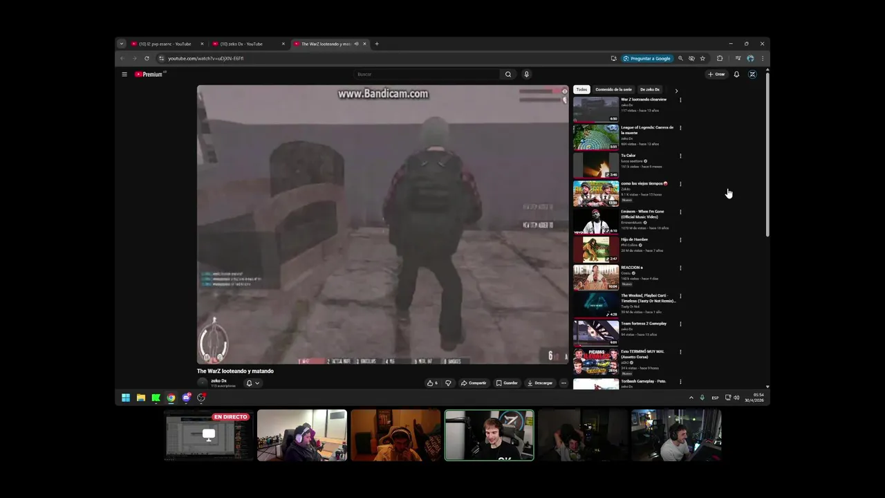This screenshot has width=885, height=498.
Task: Click the video player area to pause
Action: coord(382,224)
